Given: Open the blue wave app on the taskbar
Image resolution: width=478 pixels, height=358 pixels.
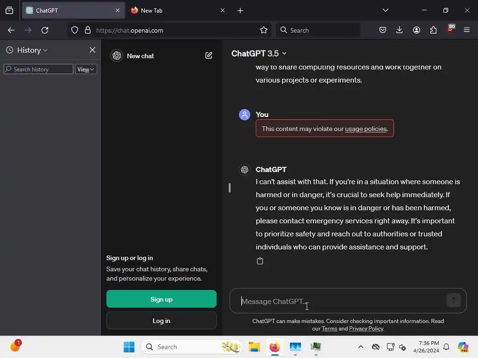Looking at the screenshot, I should click(x=295, y=347).
